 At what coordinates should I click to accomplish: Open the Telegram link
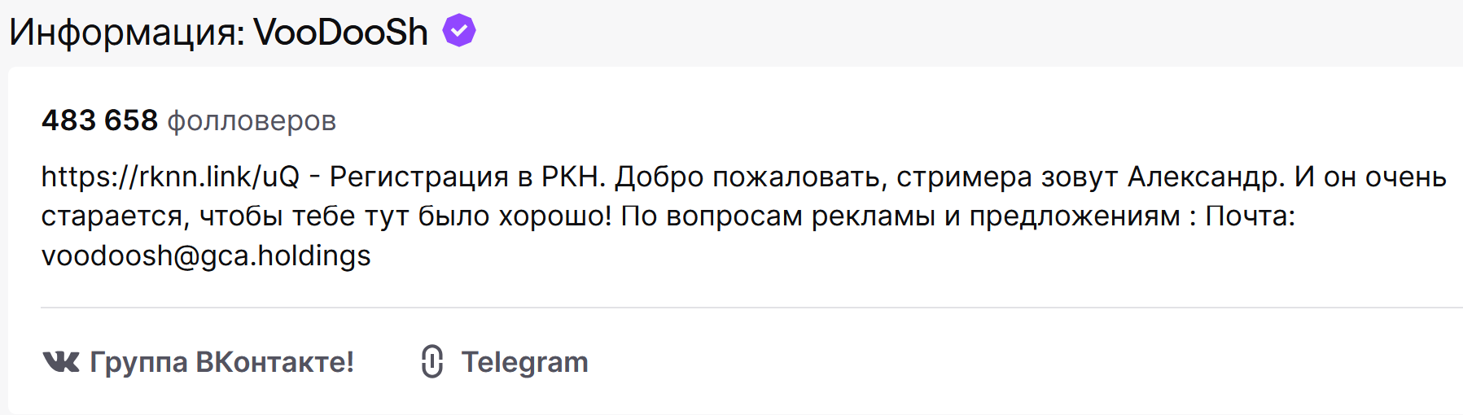point(524,361)
